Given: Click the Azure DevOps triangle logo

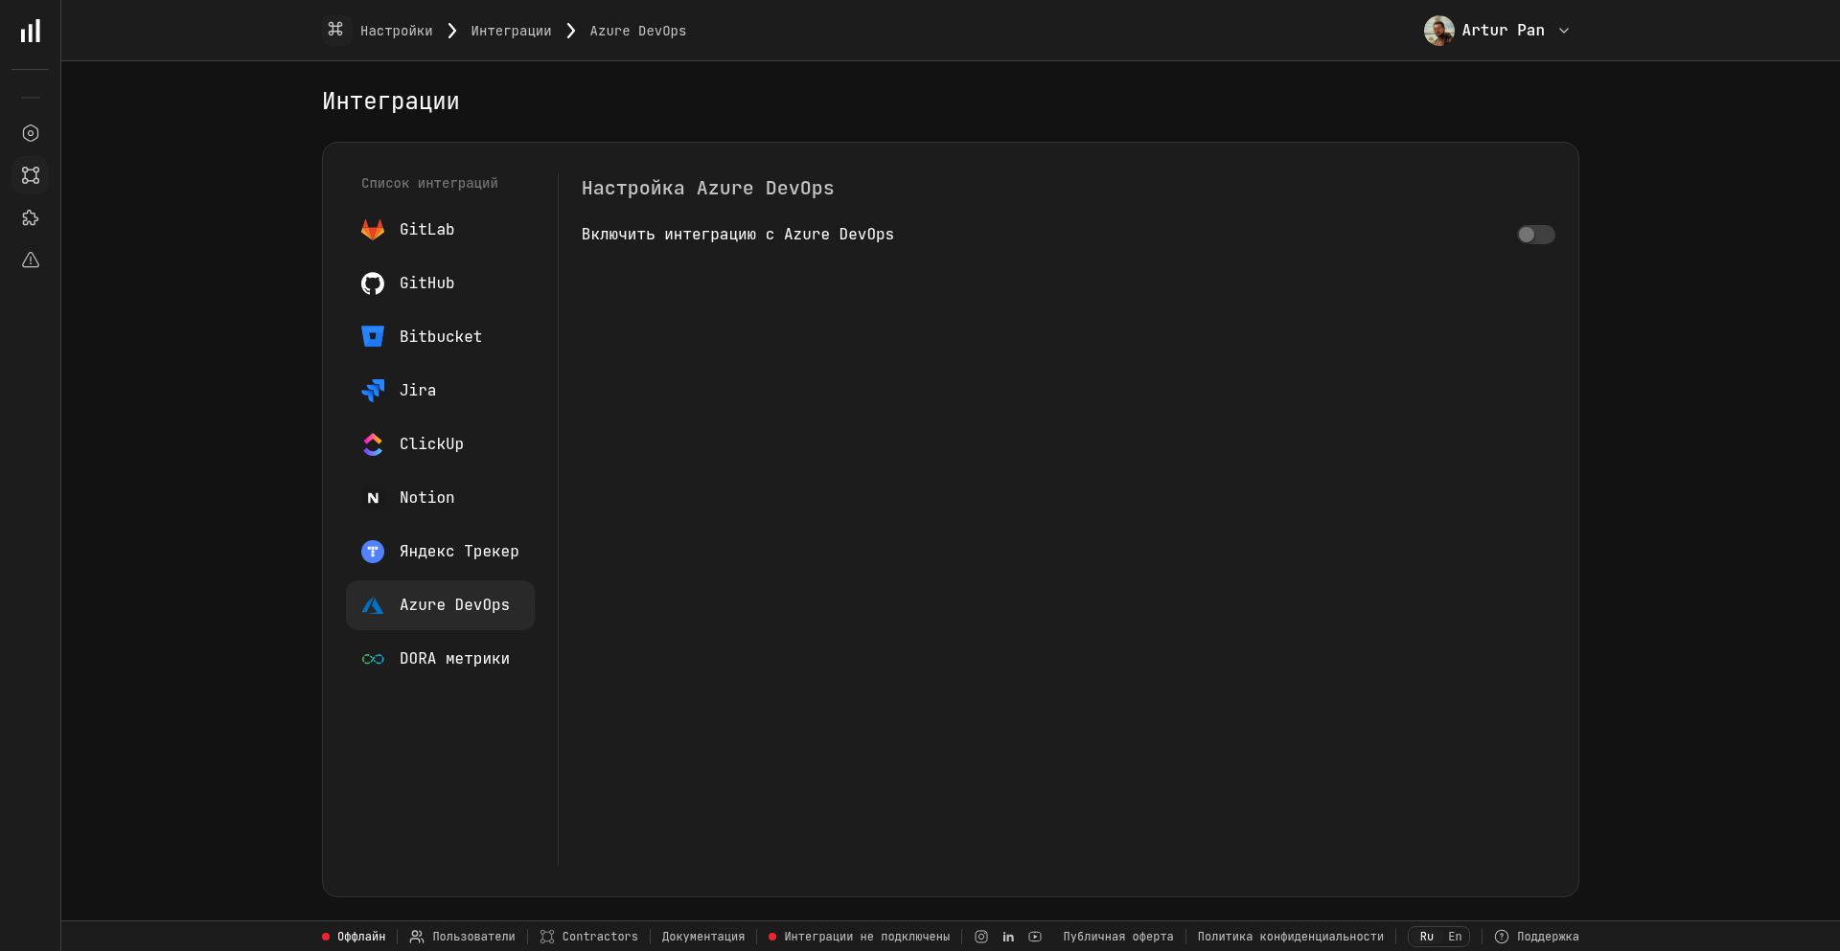Looking at the screenshot, I should (373, 605).
